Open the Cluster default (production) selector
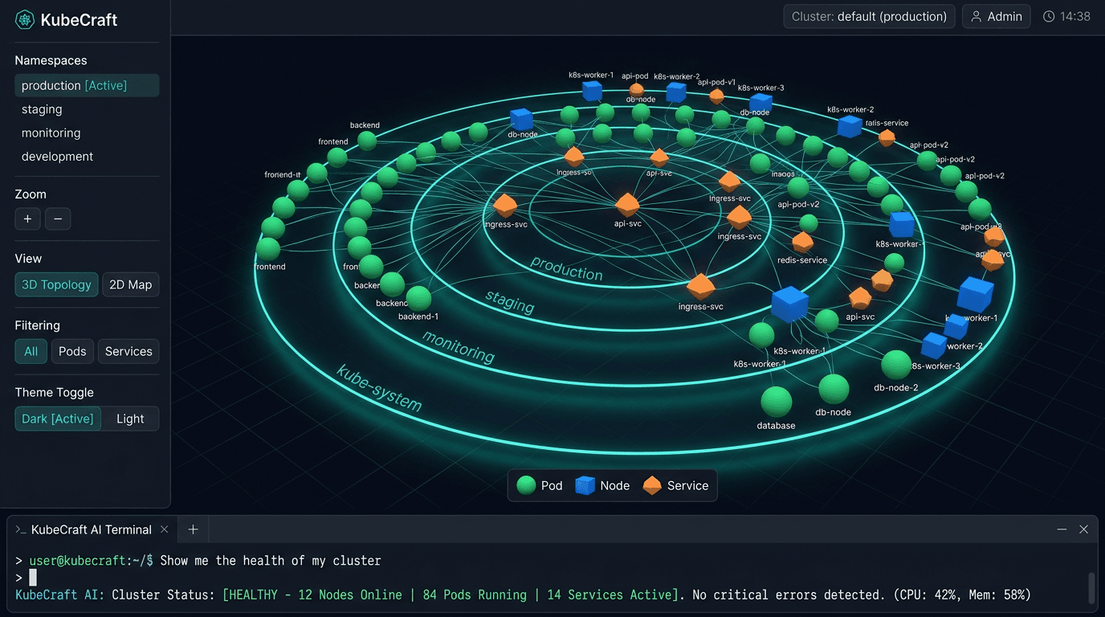1105x617 pixels. pyautogui.click(x=868, y=16)
